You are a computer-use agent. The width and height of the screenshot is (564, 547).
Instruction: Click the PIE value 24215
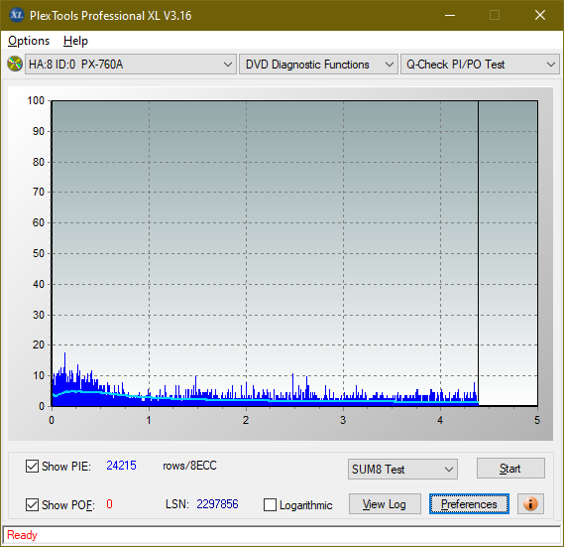pyautogui.click(x=121, y=466)
